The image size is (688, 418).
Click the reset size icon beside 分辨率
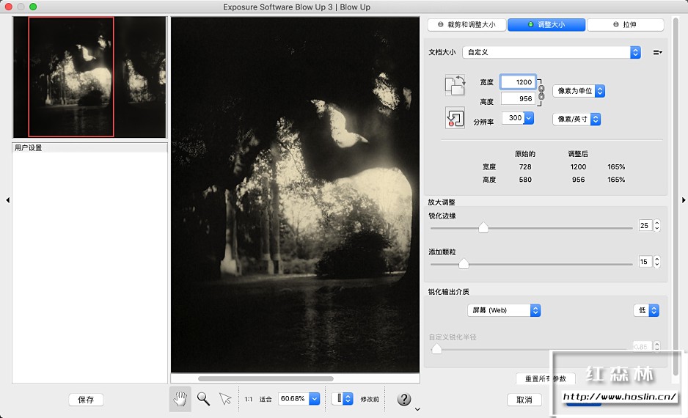tap(455, 118)
